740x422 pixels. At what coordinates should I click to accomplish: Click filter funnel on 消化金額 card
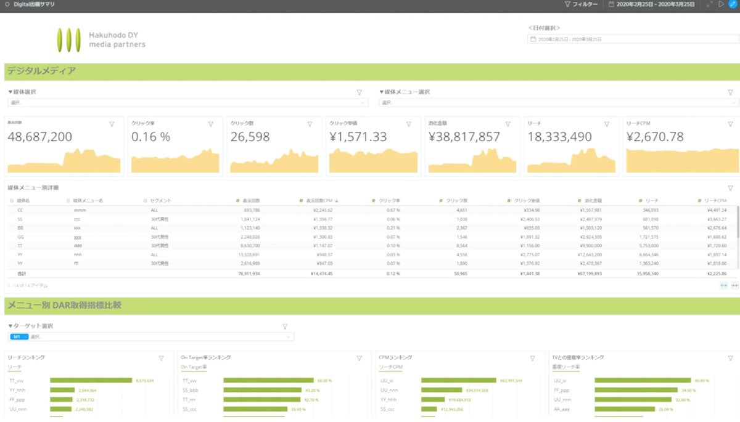(508, 124)
